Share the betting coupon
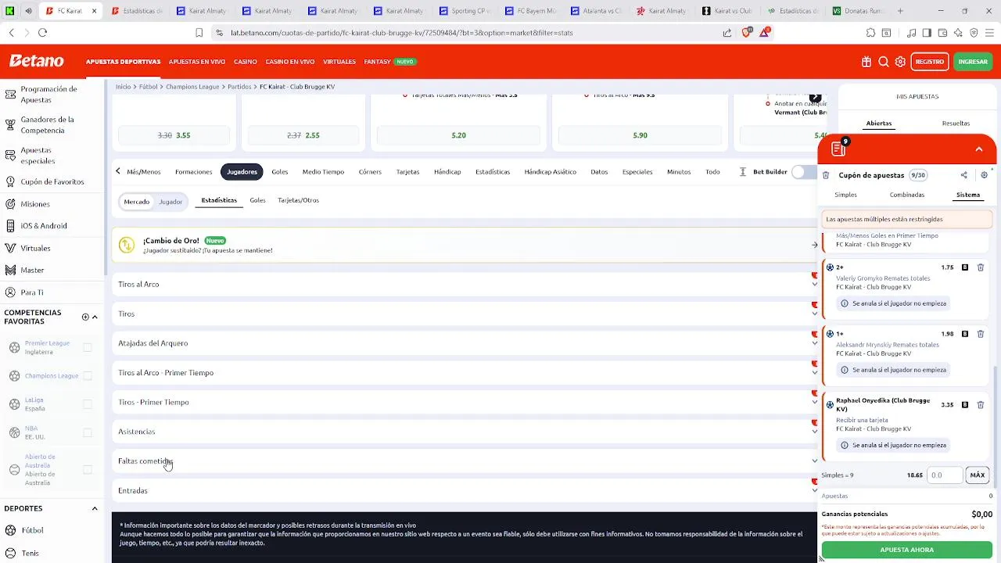 (963, 175)
